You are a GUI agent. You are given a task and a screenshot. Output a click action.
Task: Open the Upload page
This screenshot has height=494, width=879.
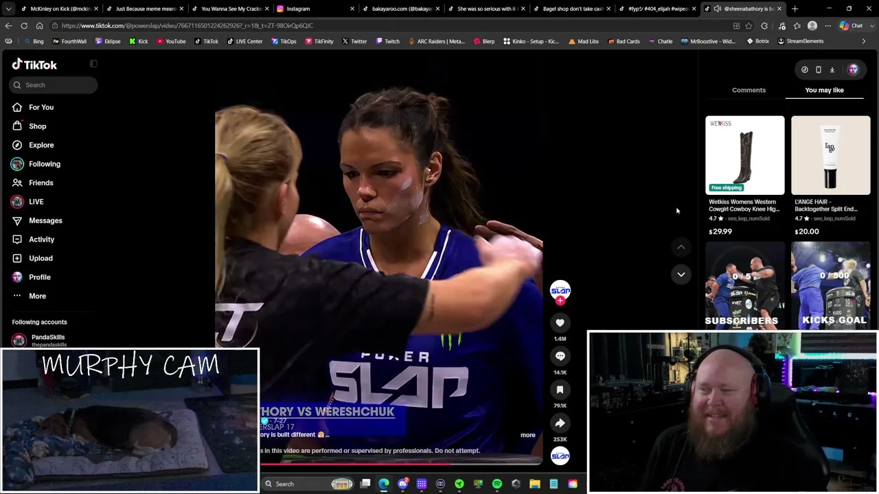point(41,258)
